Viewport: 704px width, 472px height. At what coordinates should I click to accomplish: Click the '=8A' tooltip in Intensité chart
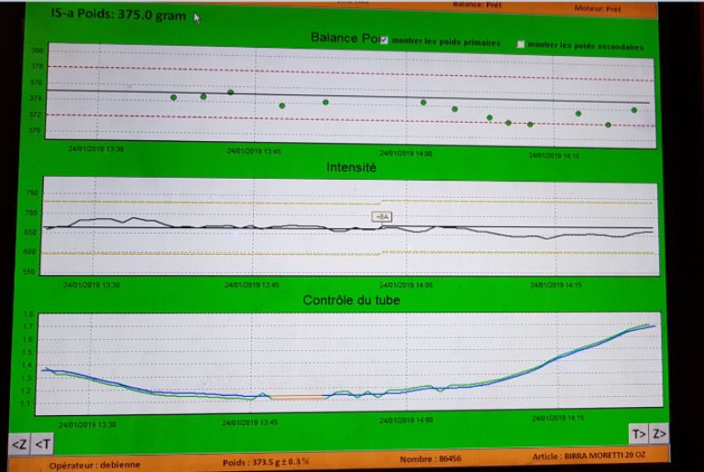381,217
